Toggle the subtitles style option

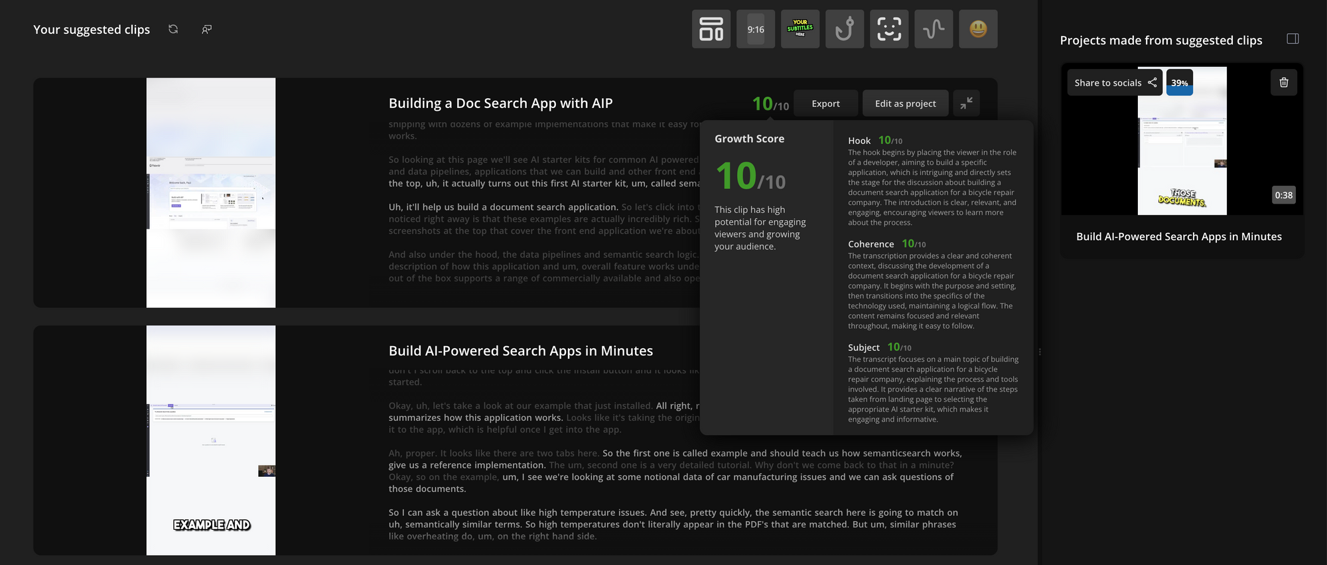[800, 29]
